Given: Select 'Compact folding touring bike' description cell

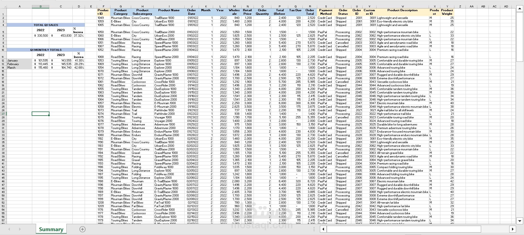Looking at the screenshot, I should (x=402, y=167).
